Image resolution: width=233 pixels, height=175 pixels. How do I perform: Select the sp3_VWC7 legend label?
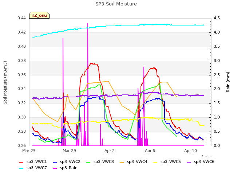[36, 168]
